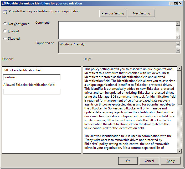The height and width of the screenshot is (169, 185).
Task: Click the policy icon in the title bar
Action: click(3, 3)
